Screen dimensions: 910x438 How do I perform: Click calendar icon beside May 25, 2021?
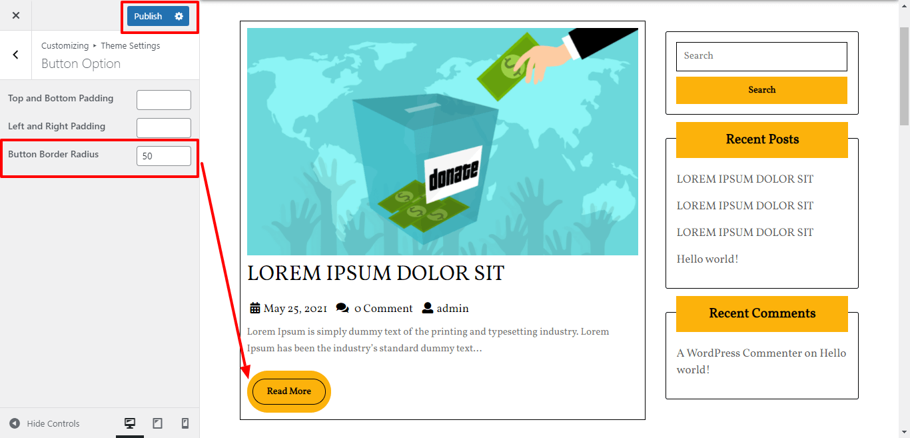(x=255, y=308)
